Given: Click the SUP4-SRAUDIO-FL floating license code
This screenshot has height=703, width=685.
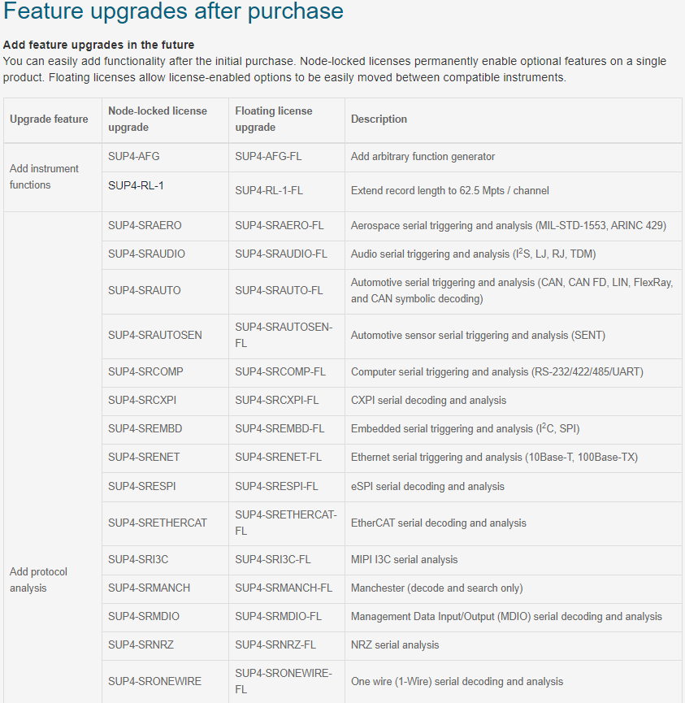Looking at the screenshot, I should tap(281, 254).
